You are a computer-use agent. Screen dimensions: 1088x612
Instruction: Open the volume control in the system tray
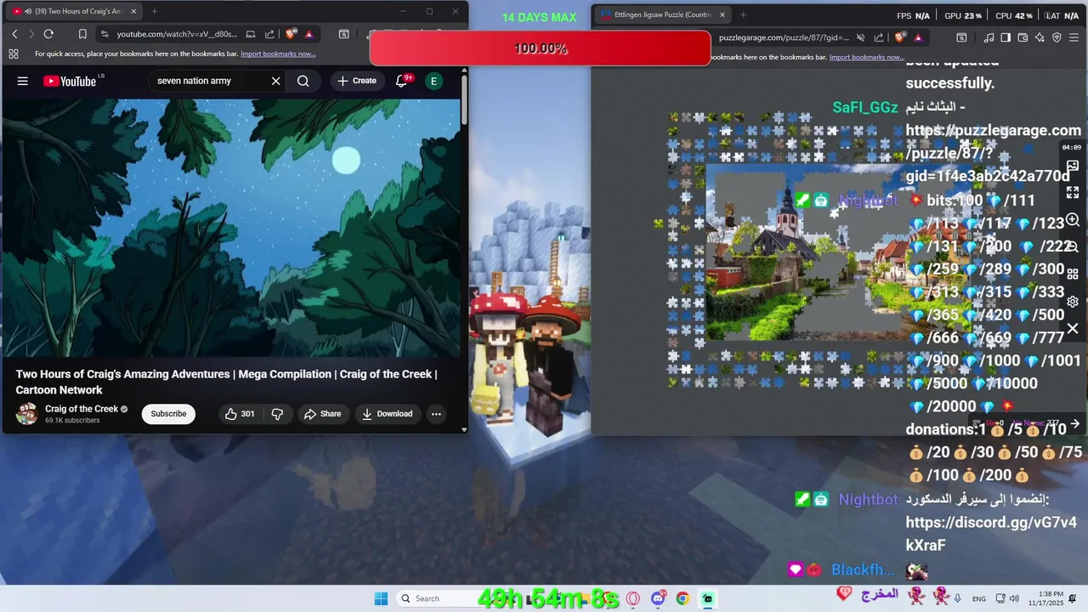[x=1014, y=598]
